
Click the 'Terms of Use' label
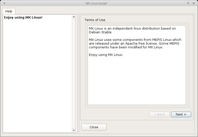tap(95, 20)
